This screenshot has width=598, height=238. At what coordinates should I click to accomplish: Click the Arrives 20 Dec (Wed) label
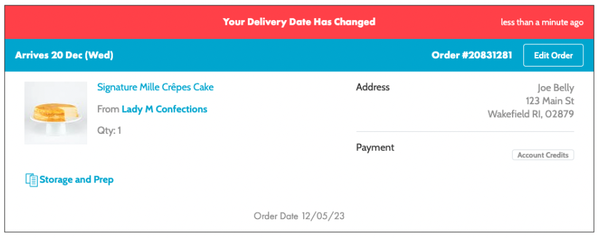point(64,55)
